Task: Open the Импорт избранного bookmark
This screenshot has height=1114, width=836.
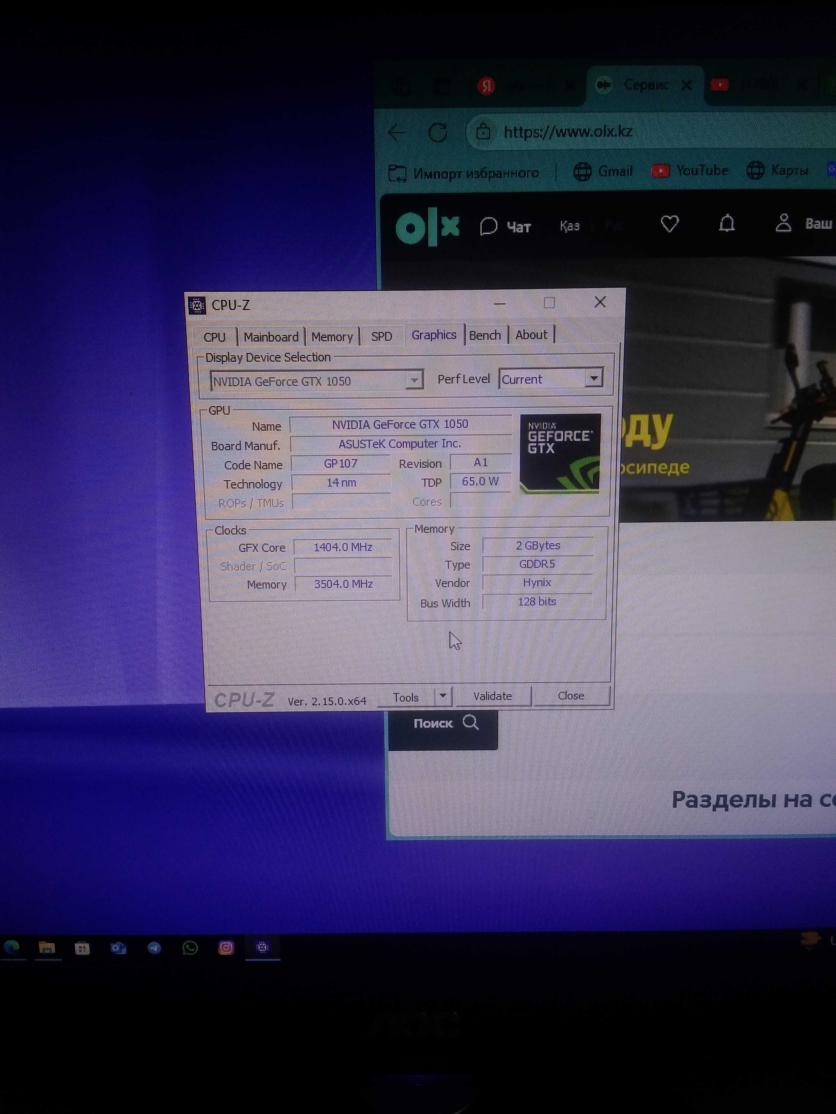Action: click(x=463, y=173)
